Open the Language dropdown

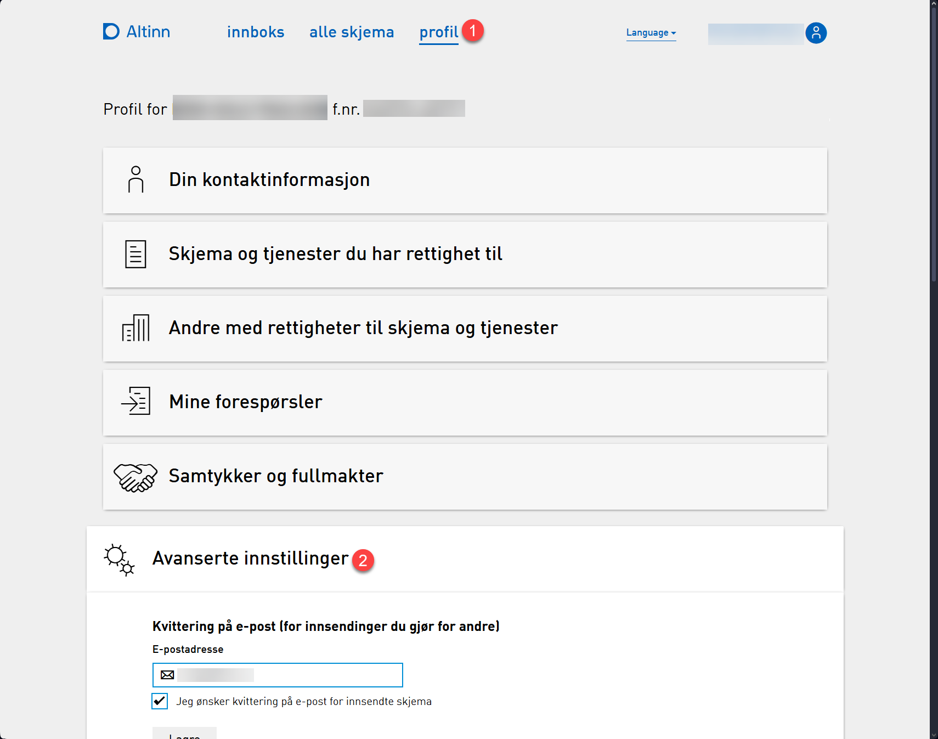tap(651, 33)
